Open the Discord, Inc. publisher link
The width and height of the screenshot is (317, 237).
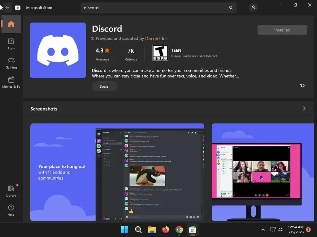click(157, 39)
